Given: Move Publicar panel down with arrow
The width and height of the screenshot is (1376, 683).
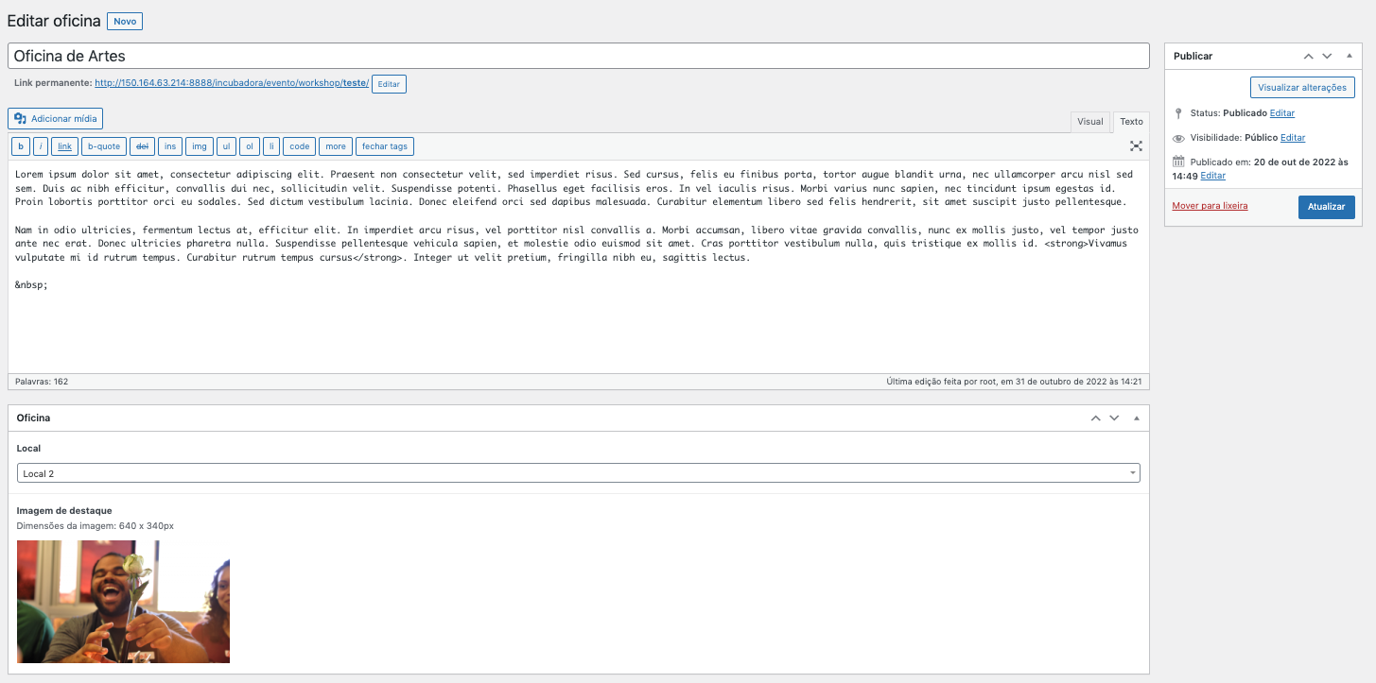Looking at the screenshot, I should (x=1327, y=56).
